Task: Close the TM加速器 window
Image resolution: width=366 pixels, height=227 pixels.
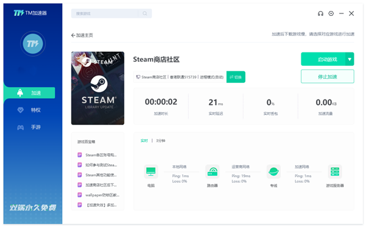Action: coord(351,13)
